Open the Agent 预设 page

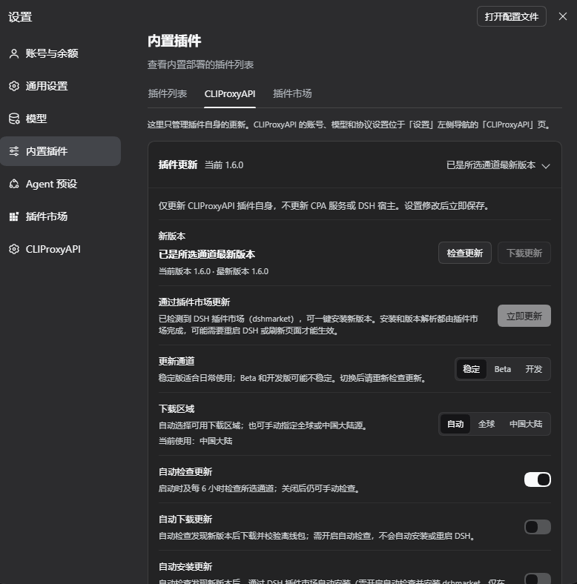click(x=60, y=184)
